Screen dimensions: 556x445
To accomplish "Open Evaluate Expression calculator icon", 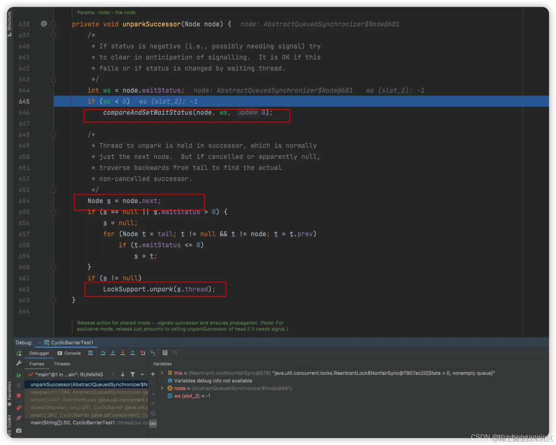I will coord(165,353).
